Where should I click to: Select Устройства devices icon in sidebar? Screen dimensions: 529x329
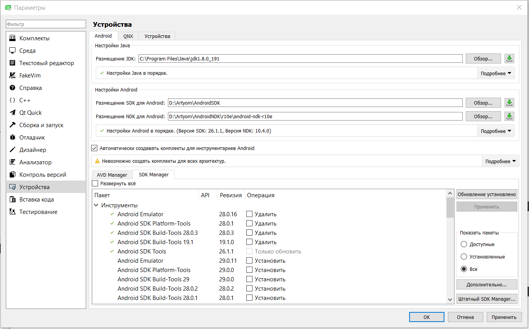[x=12, y=187]
